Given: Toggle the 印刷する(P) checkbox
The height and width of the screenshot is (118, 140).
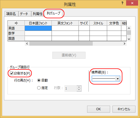Looking at the screenshot, I should [x=11, y=73].
